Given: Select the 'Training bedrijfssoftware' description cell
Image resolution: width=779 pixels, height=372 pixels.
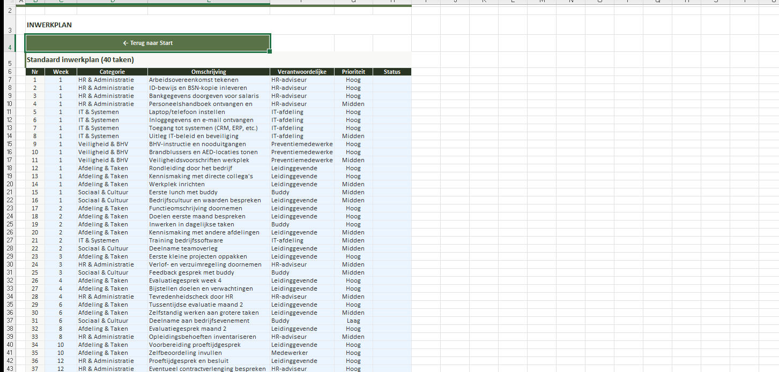Looking at the screenshot, I should [209, 240].
